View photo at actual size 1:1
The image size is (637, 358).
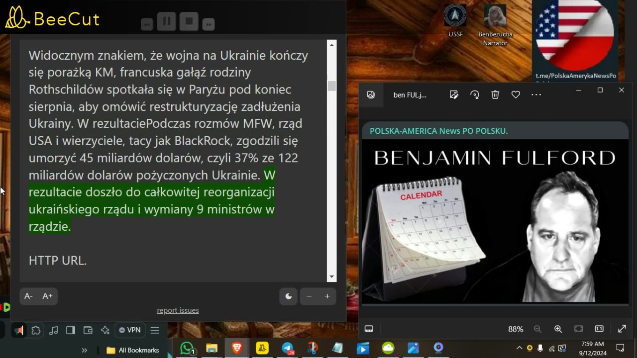(x=599, y=329)
